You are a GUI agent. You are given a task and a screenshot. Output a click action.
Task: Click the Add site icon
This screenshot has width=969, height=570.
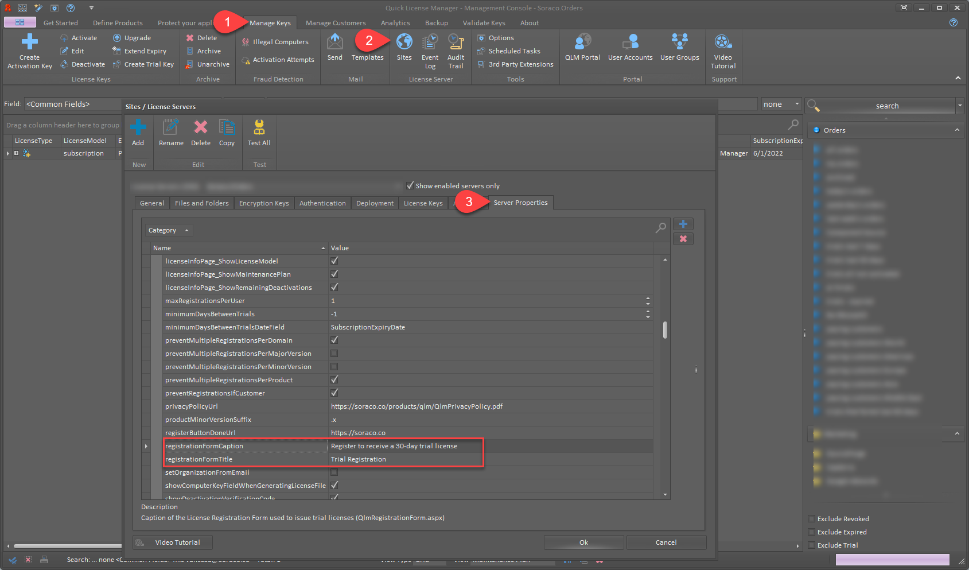[138, 128]
